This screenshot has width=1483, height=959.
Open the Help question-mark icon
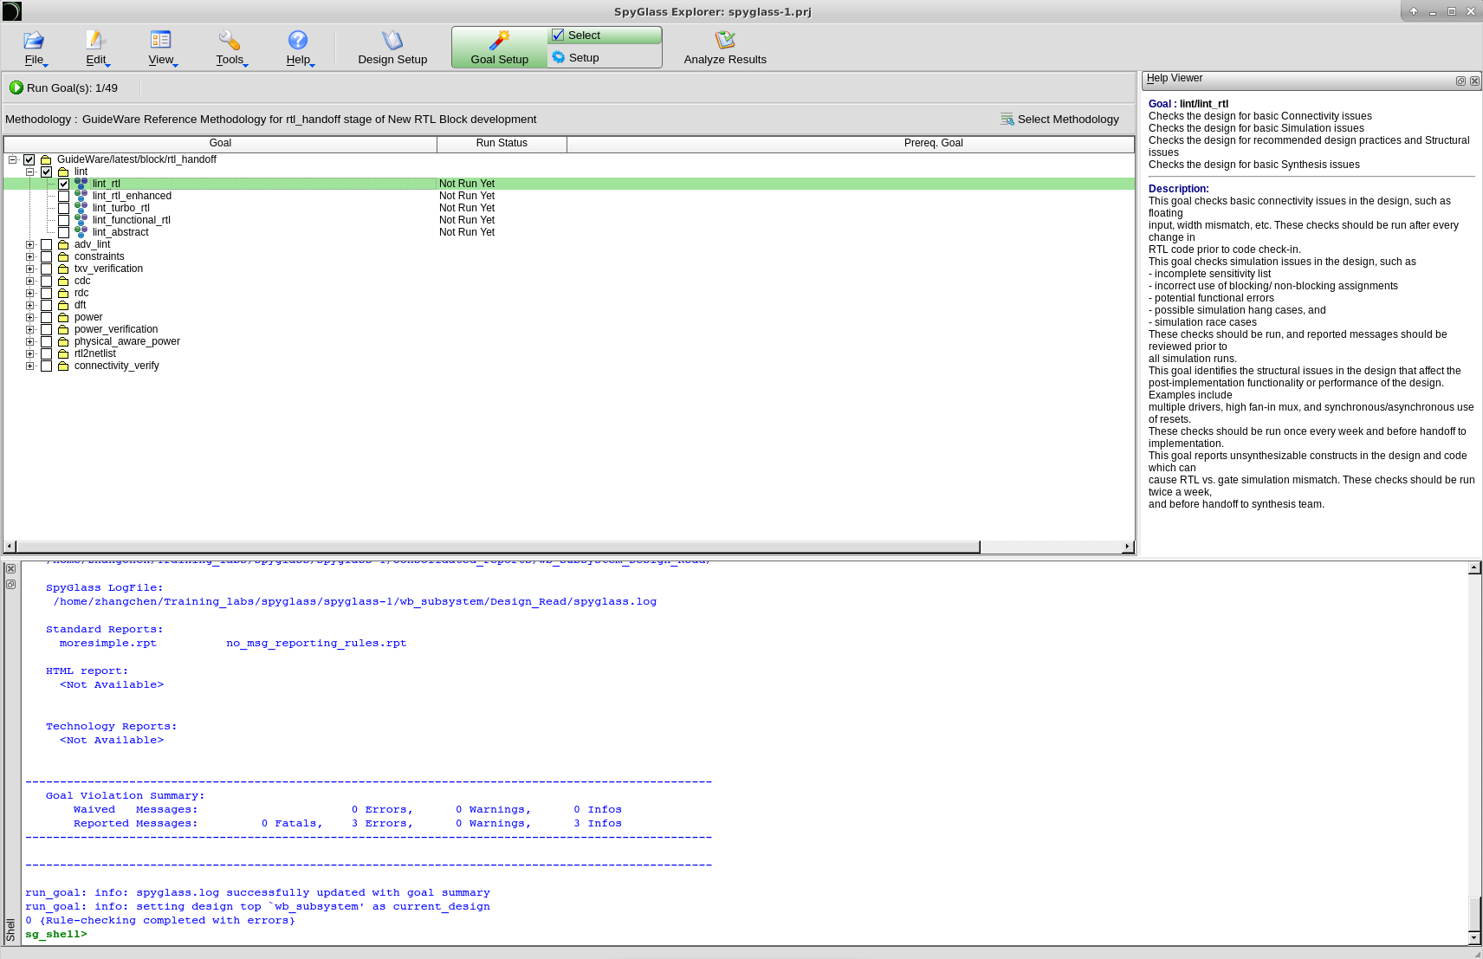click(298, 41)
